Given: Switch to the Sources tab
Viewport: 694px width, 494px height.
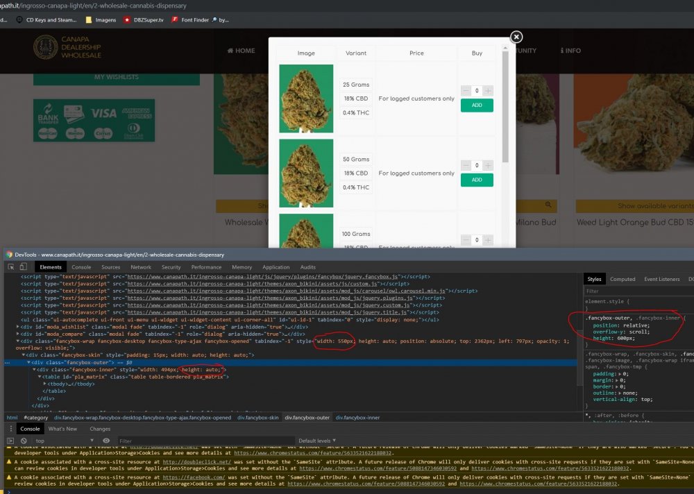Looking at the screenshot, I should [x=110, y=267].
